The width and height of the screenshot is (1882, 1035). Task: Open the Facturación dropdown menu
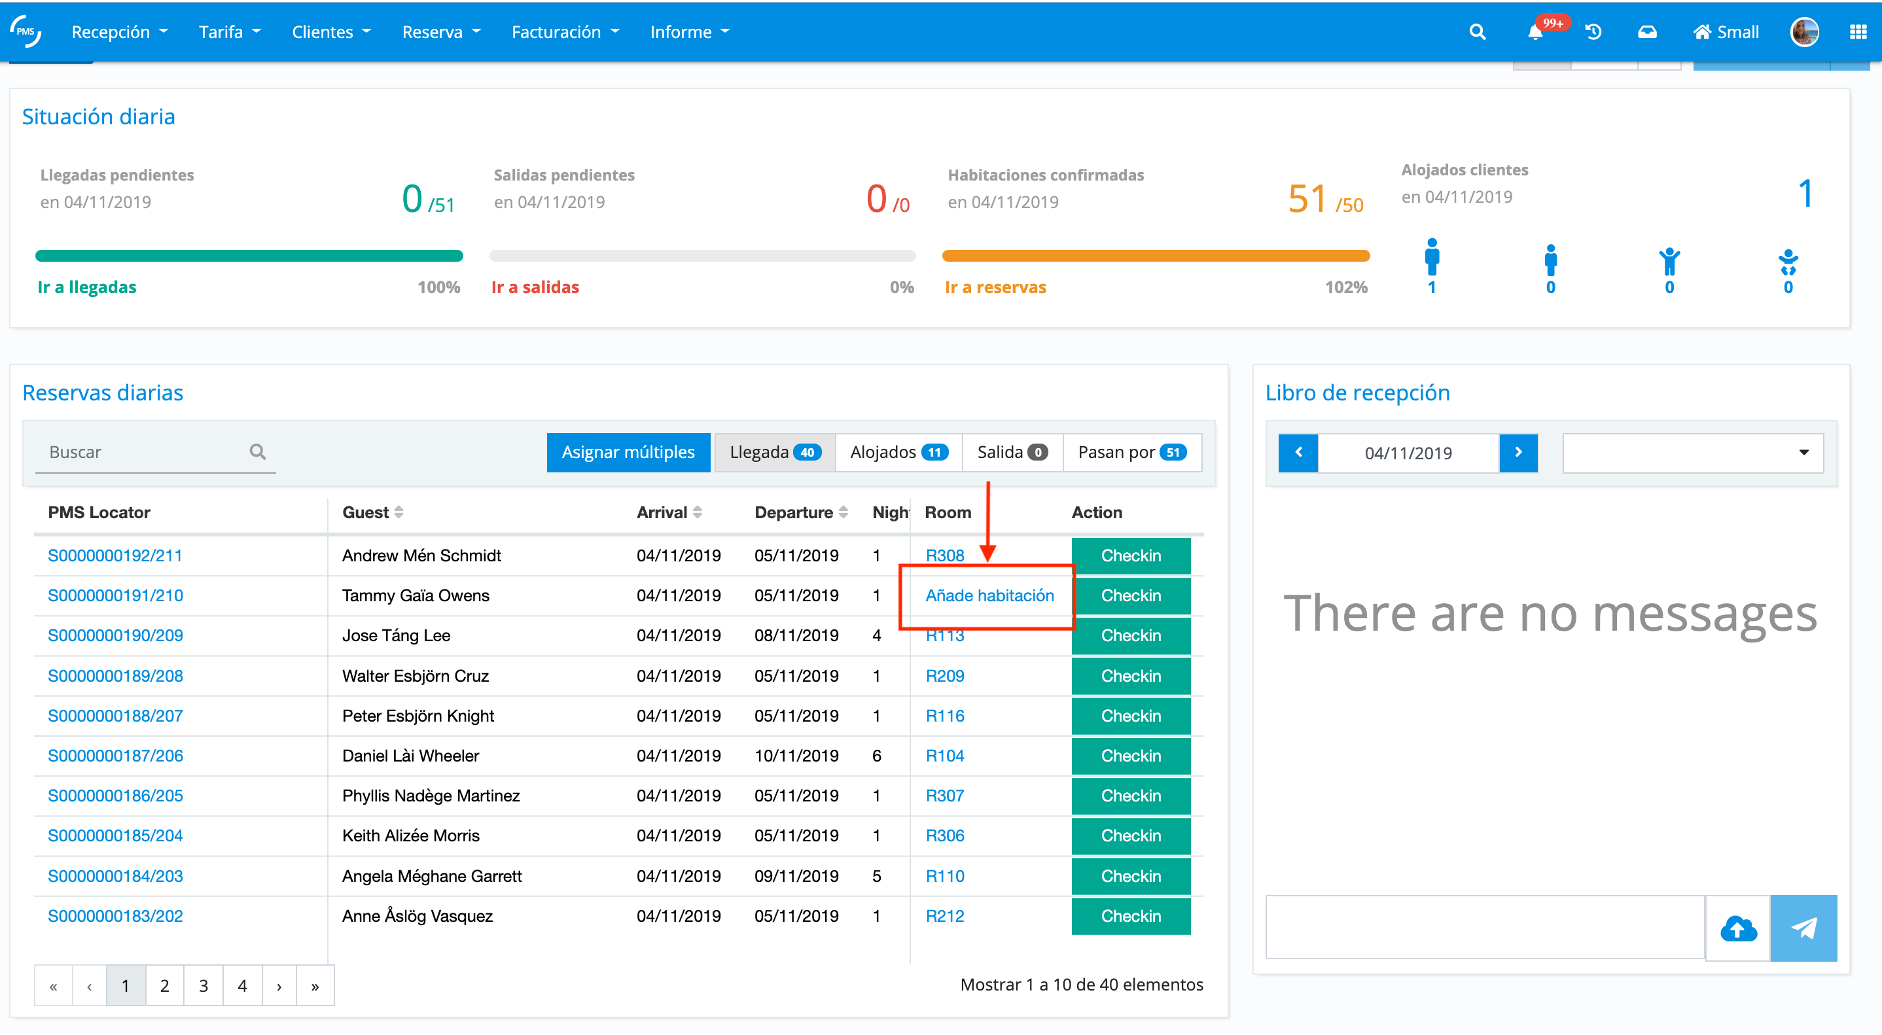pos(565,32)
